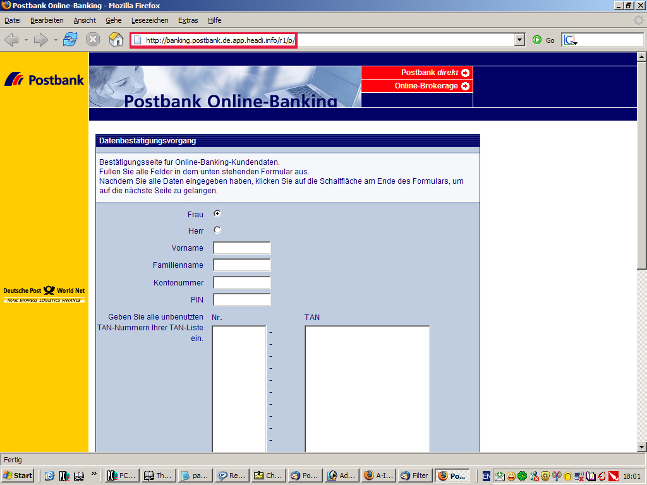This screenshot has width=647, height=485.
Task: Stop loading with the Stop icon
Action: coord(93,40)
